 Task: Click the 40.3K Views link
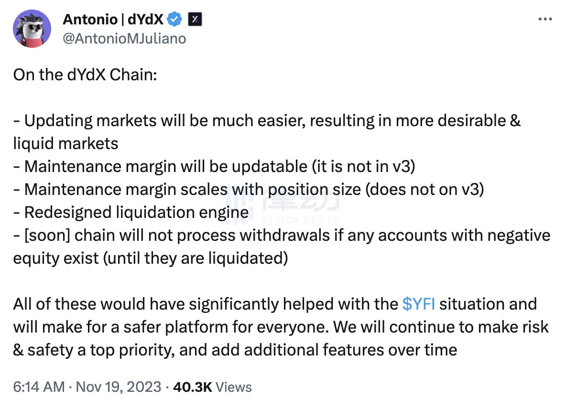193,387
